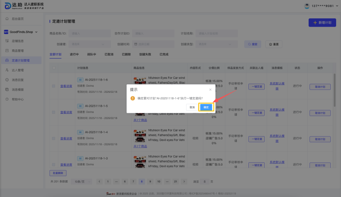This screenshot has height=197, width=341.
Task: Click the 达人管理 person icon
Action: click(x=7, y=70)
